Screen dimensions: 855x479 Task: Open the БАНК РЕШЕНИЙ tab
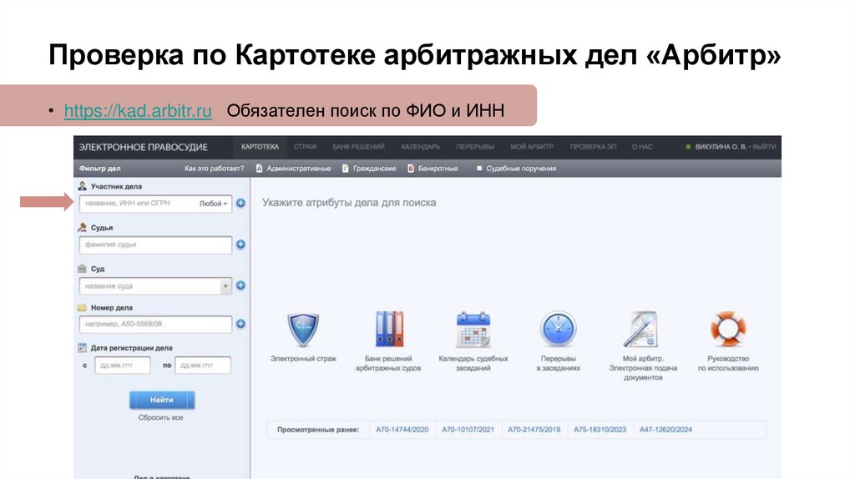click(x=358, y=147)
